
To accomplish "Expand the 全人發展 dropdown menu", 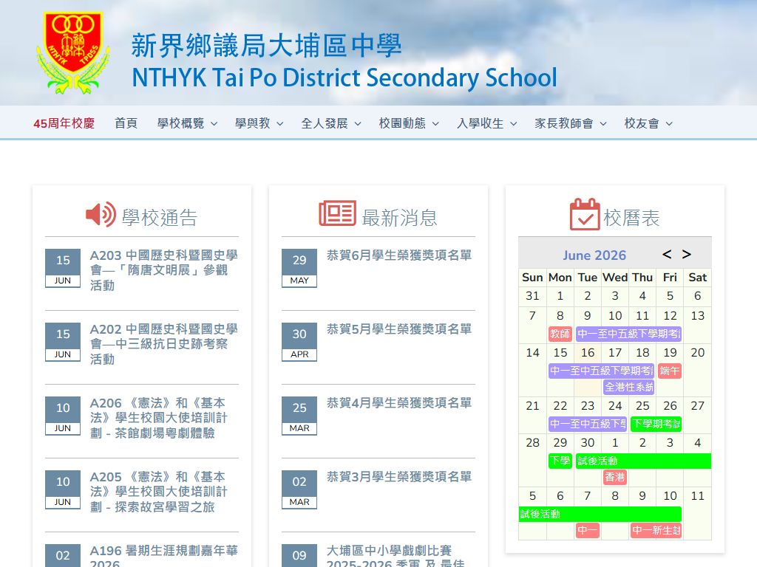I will pyautogui.click(x=331, y=123).
